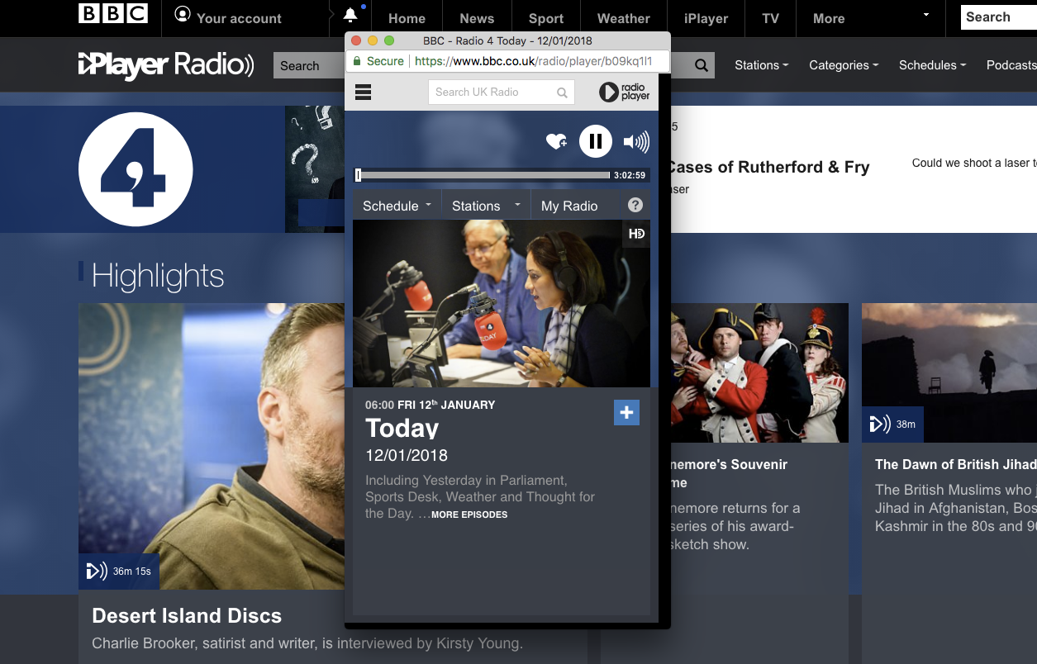Click the progress bar playhead handle

tap(358, 175)
